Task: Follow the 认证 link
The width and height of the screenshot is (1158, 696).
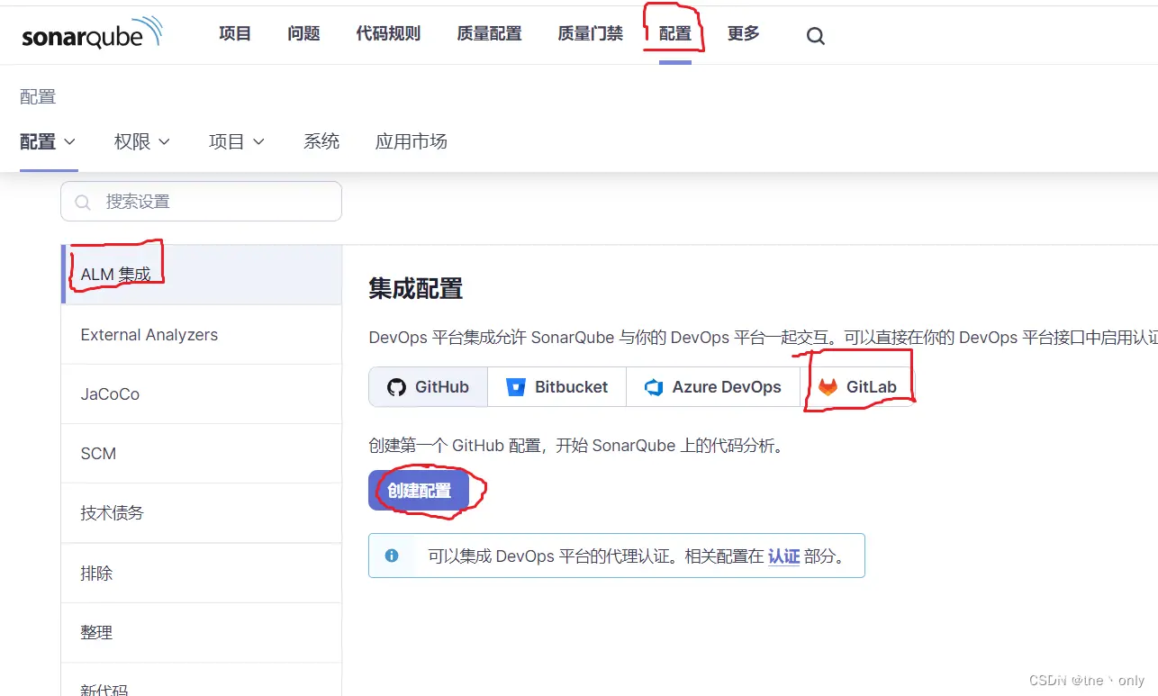Action: (x=783, y=556)
